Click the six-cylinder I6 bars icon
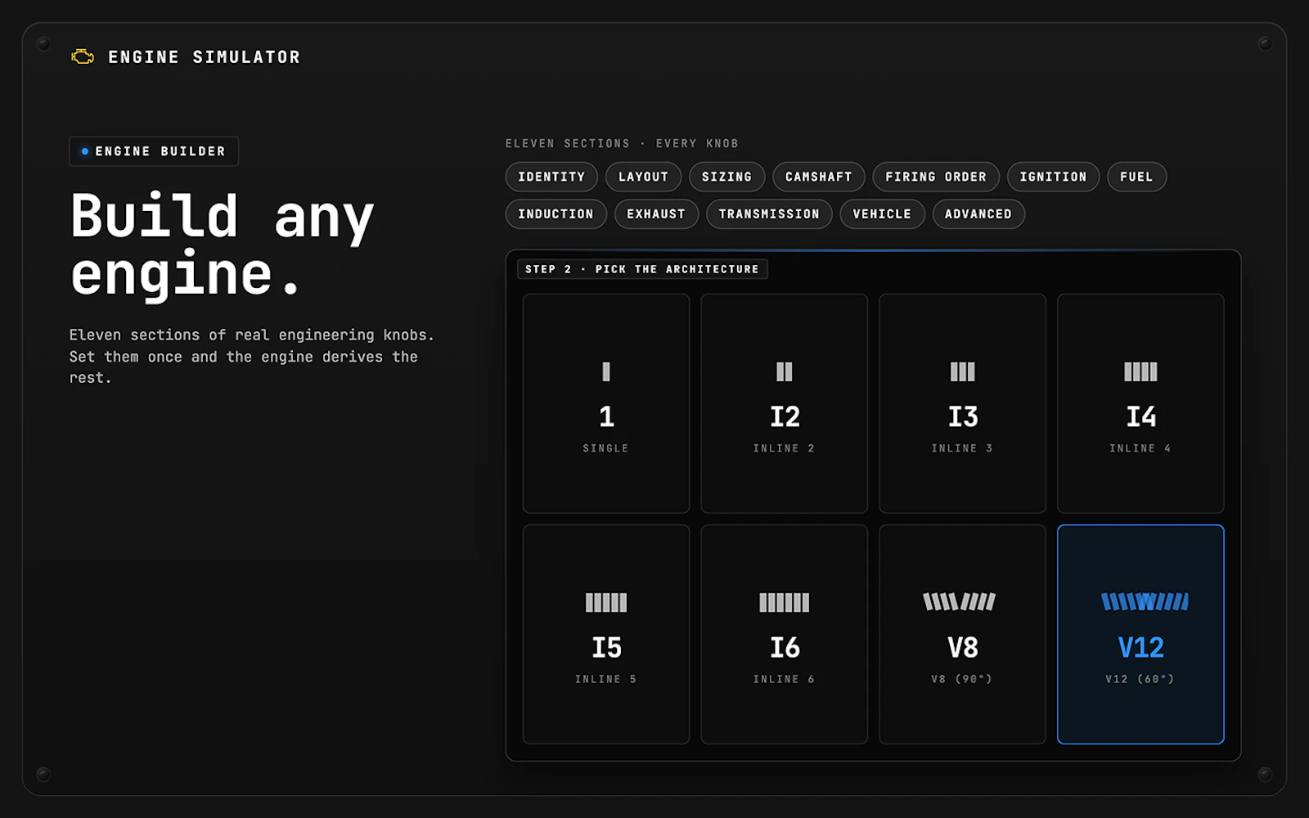Screen dimensions: 1309x818 [x=785, y=603]
